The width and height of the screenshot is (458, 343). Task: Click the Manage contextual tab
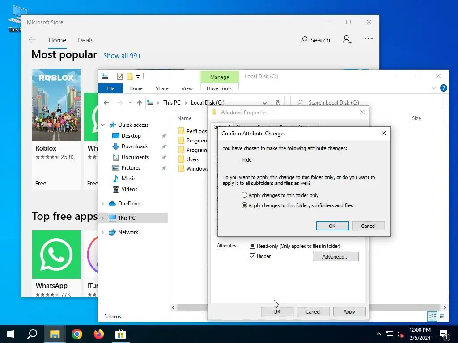(219, 77)
